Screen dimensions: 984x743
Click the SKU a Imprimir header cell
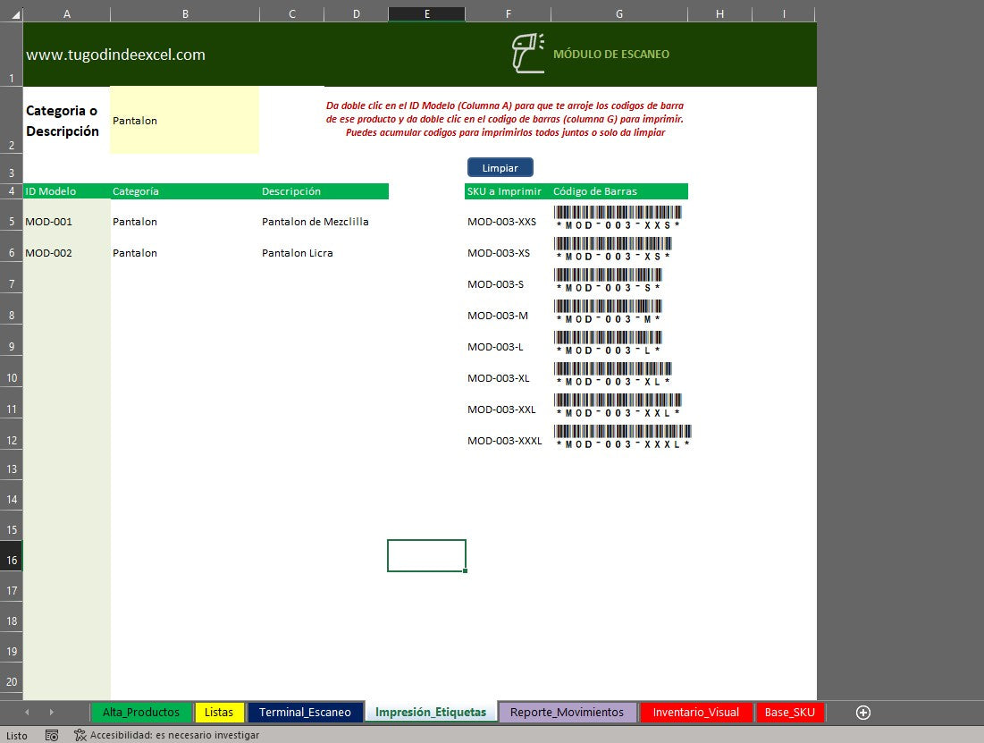click(508, 191)
